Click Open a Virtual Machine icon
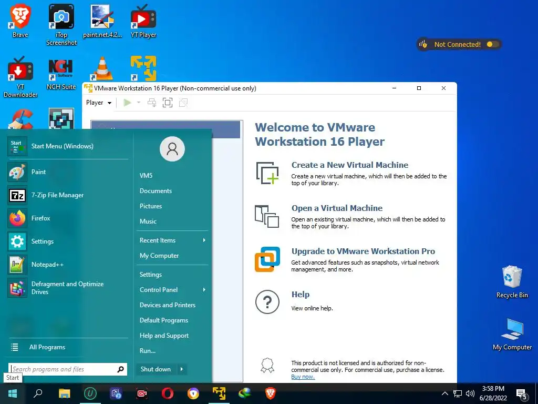The width and height of the screenshot is (538, 404). tap(267, 216)
